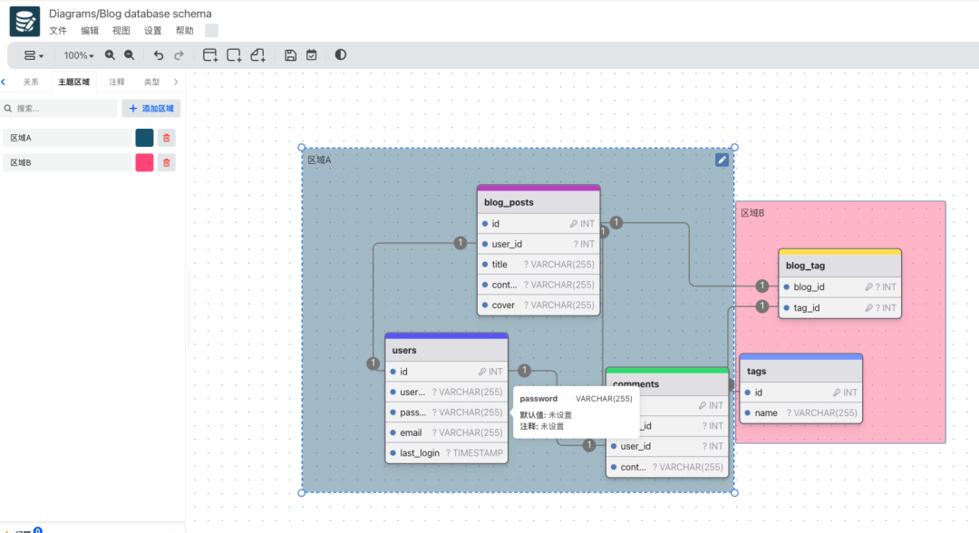Open the 视图 menu
979x533 pixels.
(121, 31)
